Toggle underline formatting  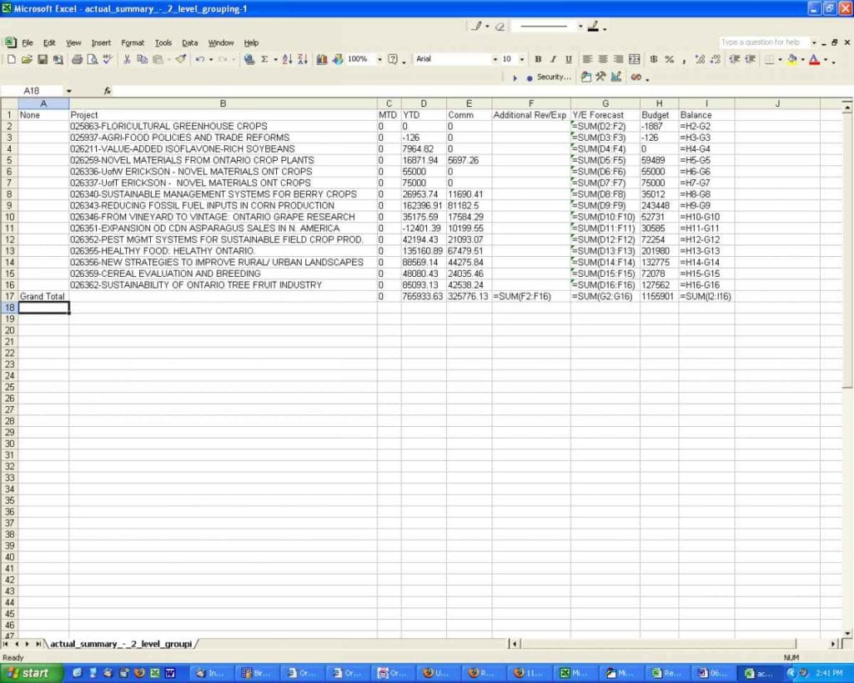(569, 58)
